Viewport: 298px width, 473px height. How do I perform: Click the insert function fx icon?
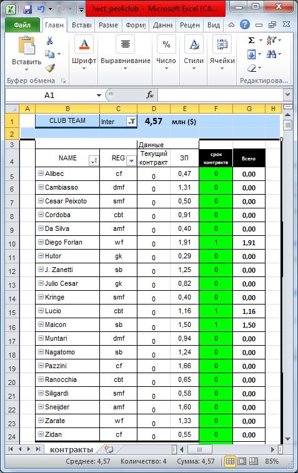pos(150,95)
